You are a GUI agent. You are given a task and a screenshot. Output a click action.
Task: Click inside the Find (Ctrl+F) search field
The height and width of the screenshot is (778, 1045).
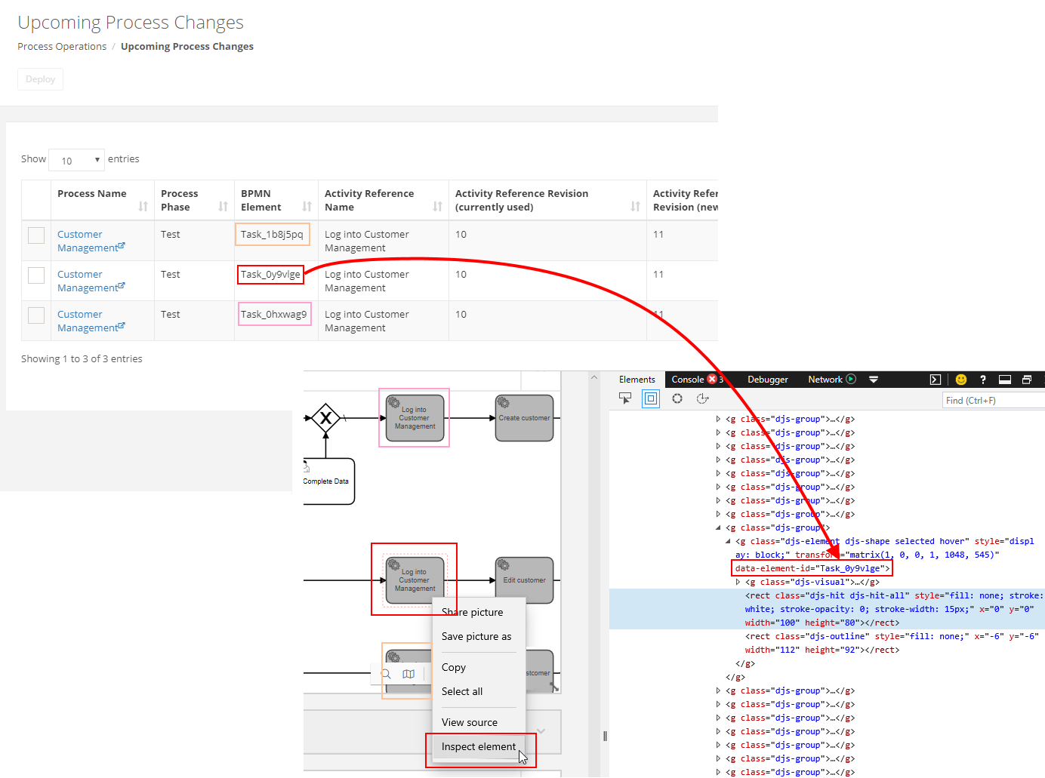993,400
